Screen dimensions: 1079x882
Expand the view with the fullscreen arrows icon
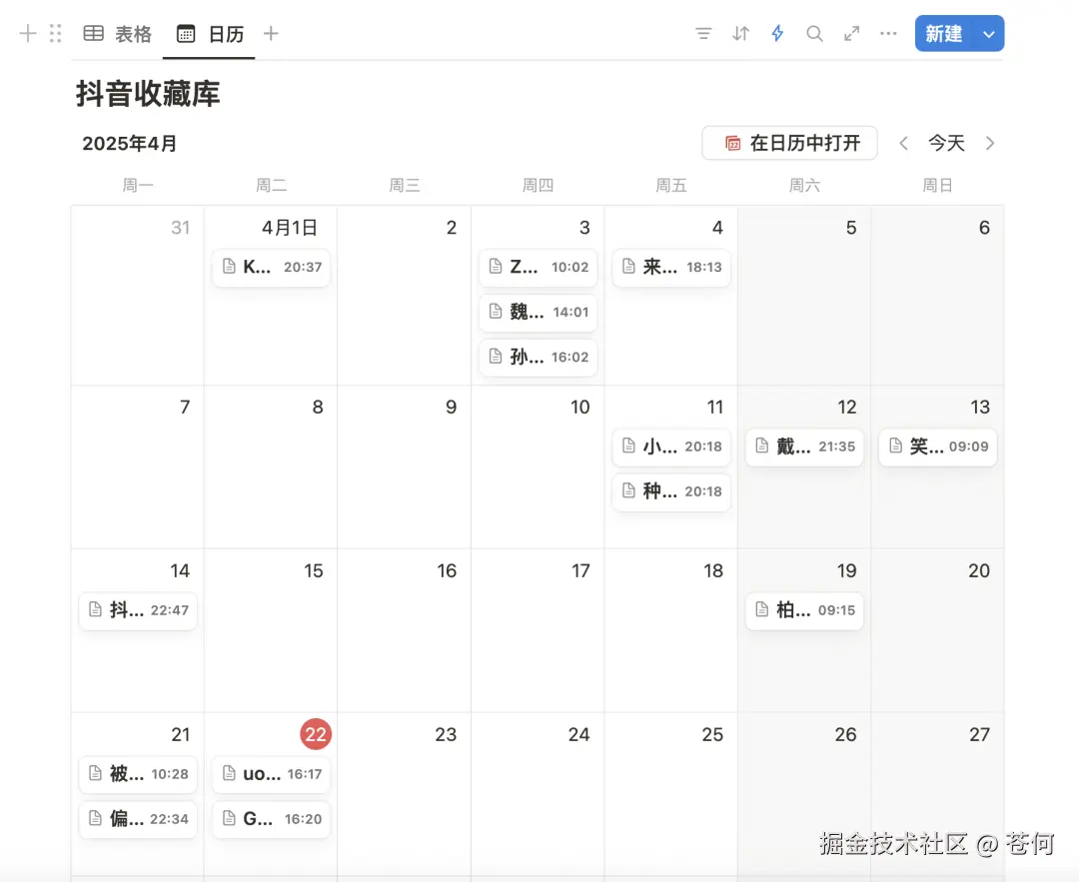click(851, 33)
